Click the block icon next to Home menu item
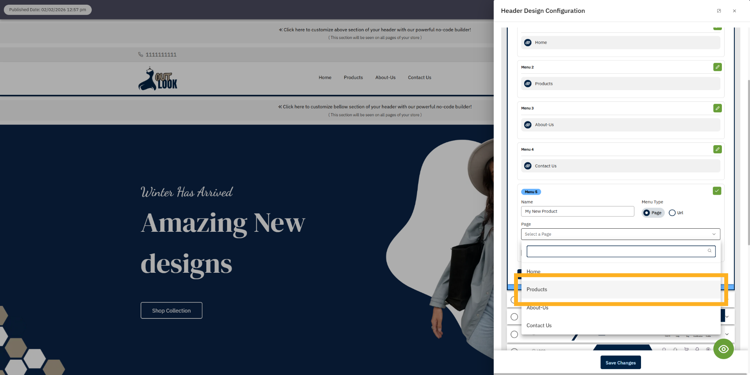The image size is (750, 375). [x=528, y=42]
